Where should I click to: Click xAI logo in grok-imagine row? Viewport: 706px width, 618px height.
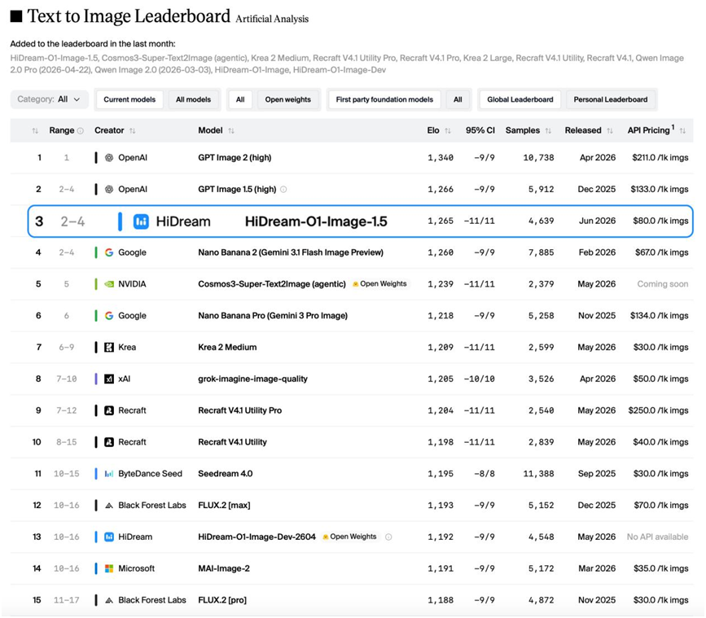[109, 379]
